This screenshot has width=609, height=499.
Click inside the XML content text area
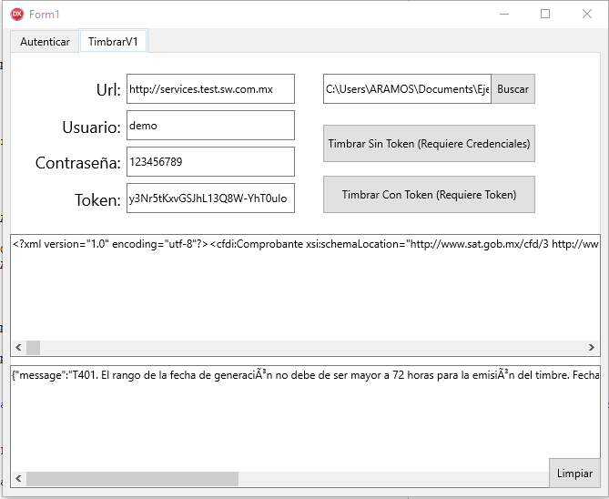[x=305, y=291]
